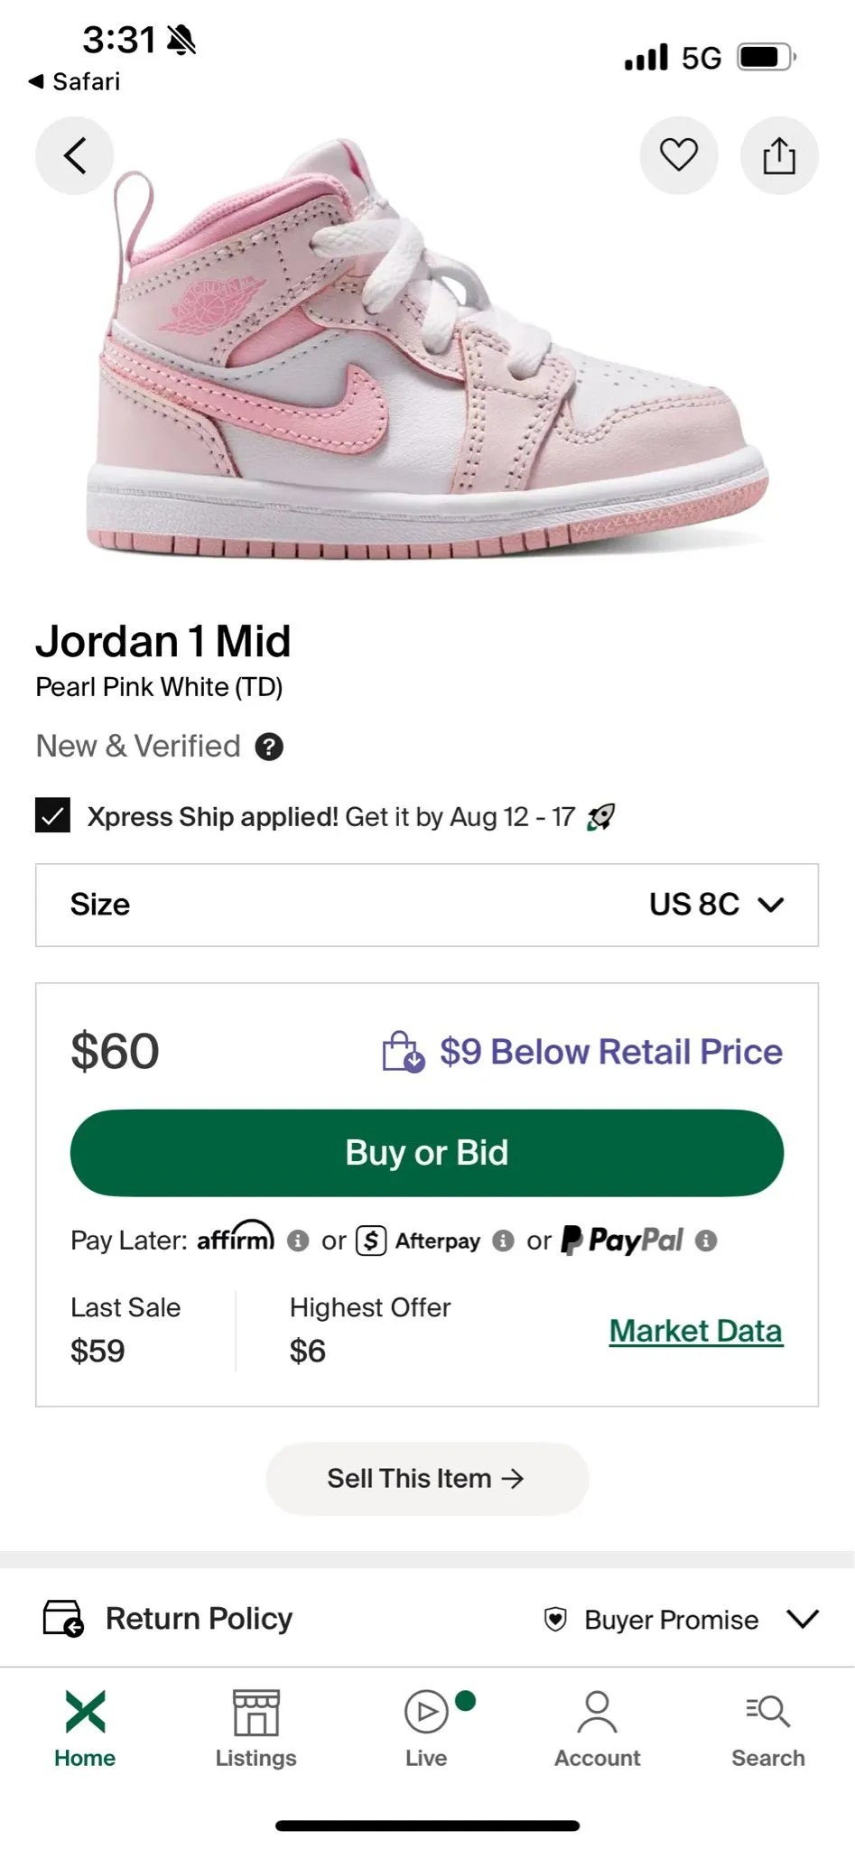Open the Search tab
Viewport: 855px width, 1849px height.
(x=767, y=1728)
